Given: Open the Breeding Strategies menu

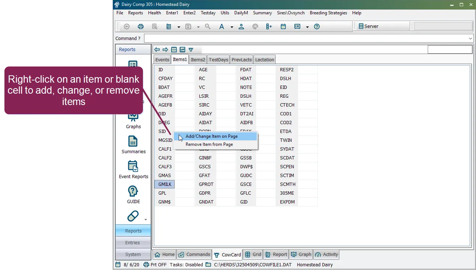Looking at the screenshot, I should [x=328, y=13].
